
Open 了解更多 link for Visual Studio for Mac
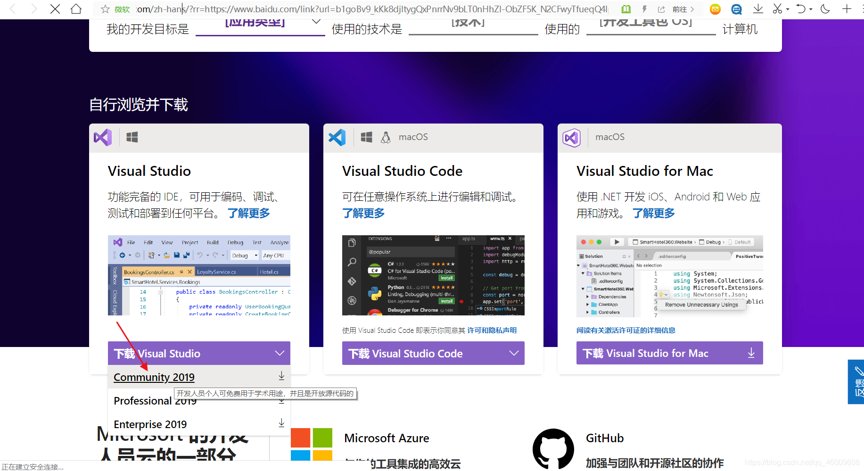pos(653,213)
